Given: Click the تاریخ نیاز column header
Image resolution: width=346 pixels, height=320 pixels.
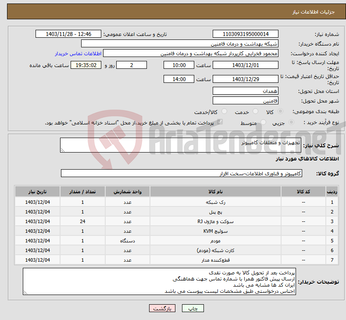Looking at the screenshot, I should point(38,192).
